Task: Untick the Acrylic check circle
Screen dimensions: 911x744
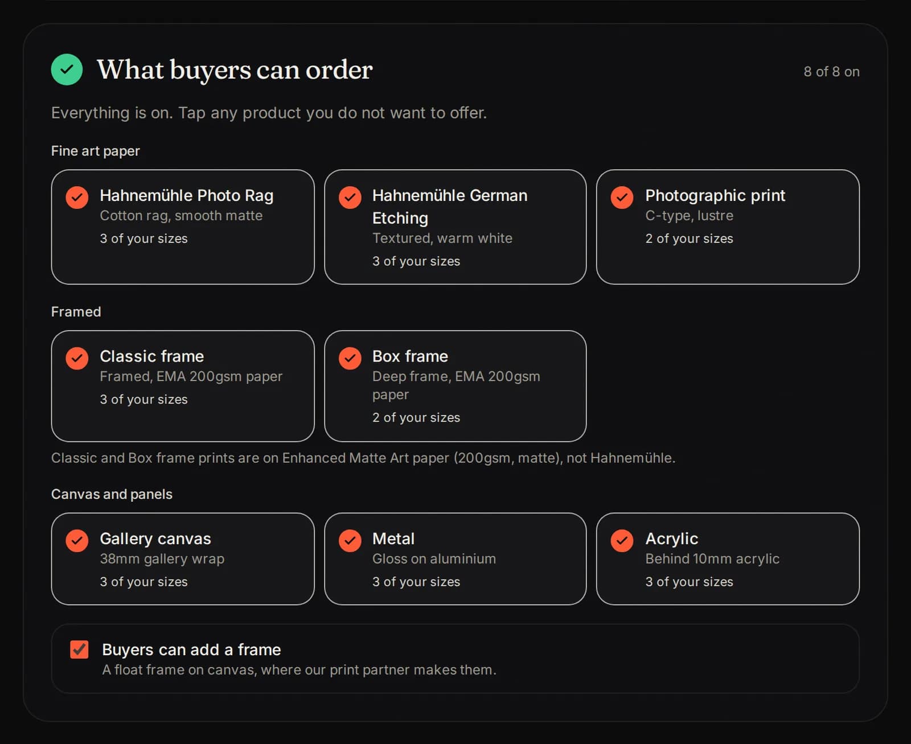Action: click(622, 541)
